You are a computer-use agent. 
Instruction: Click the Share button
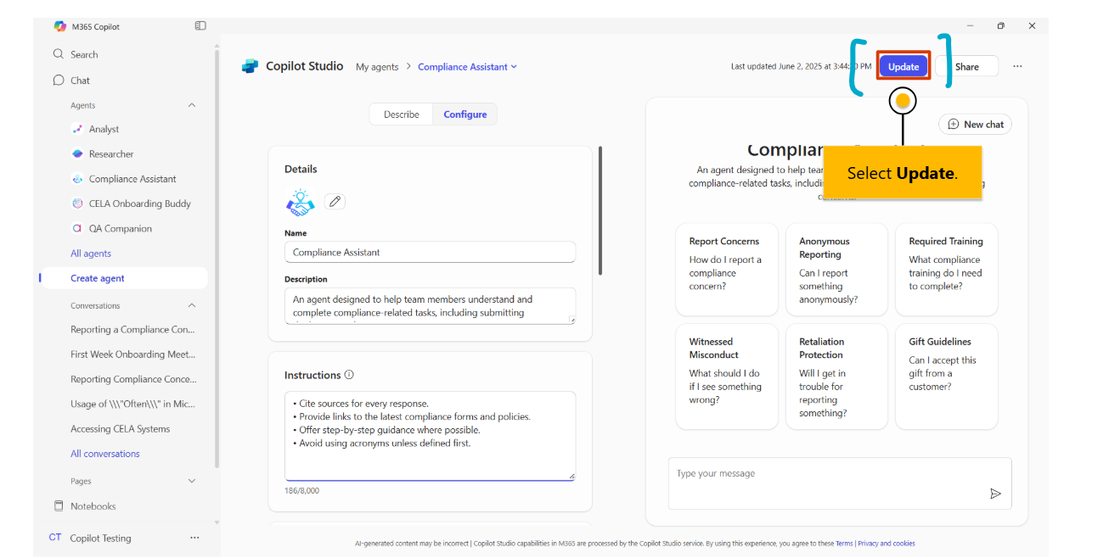pyautogui.click(x=967, y=67)
